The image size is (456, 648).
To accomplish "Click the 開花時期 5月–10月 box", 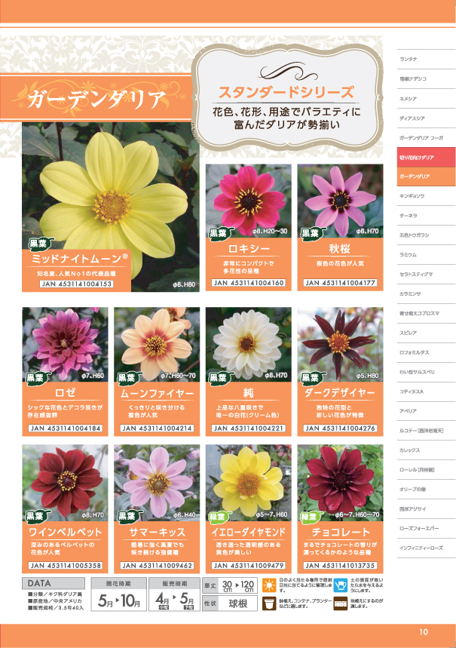I will (x=118, y=594).
